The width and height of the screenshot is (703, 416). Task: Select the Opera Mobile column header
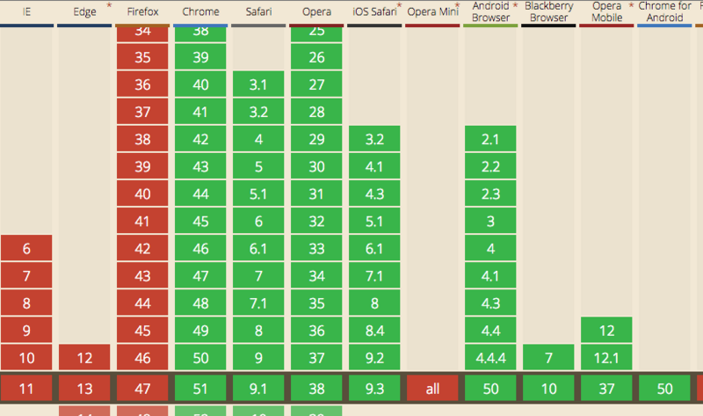(606, 11)
